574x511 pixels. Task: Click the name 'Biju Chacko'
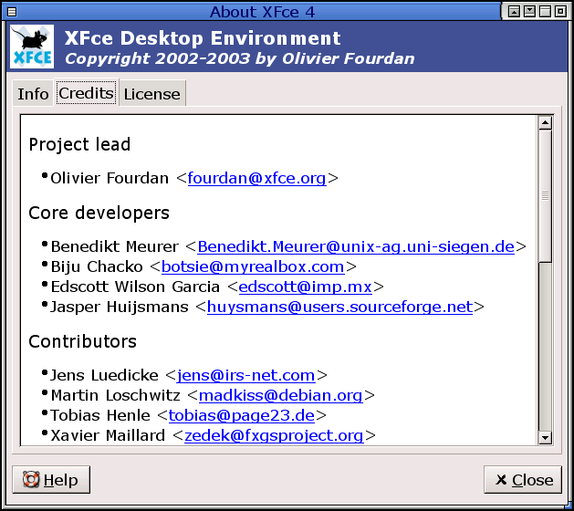[x=97, y=266]
